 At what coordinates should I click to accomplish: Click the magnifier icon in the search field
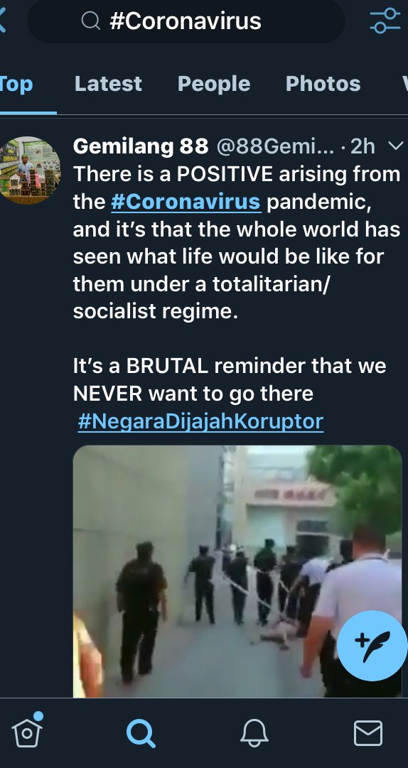[90, 21]
